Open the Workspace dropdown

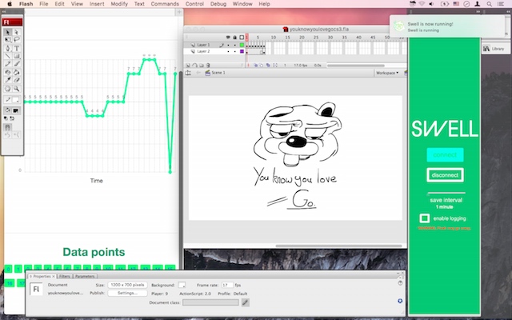tap(387, 73)
